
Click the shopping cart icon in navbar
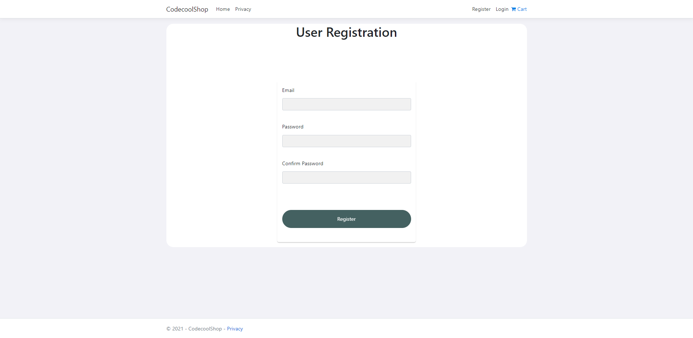click(x=514, y=9)
